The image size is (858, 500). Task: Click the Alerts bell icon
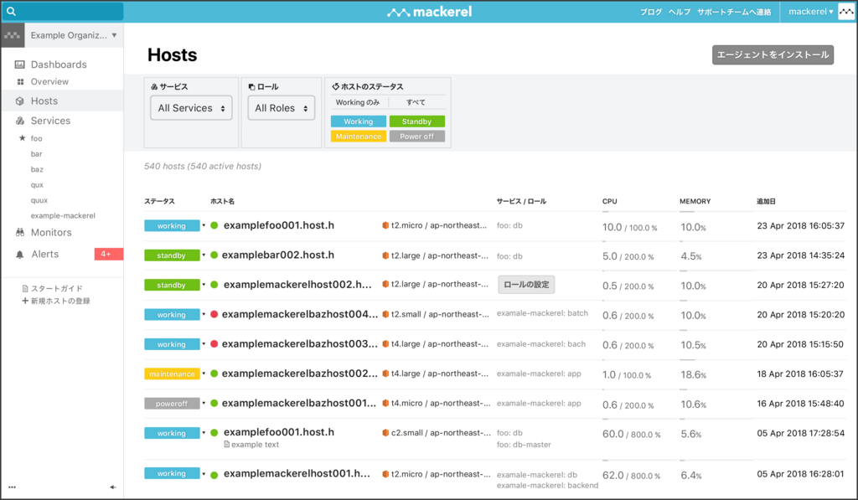click(x=20, y=255)
